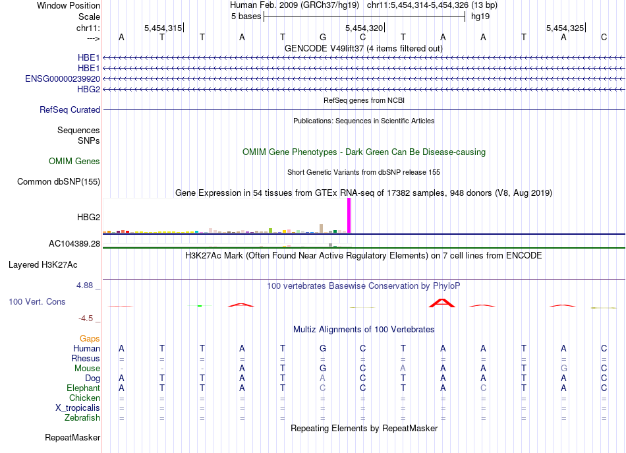The image size is (626, 453).
Task: Open the OMIM Gene Phenotypes green title
Action: coord(364,152)
